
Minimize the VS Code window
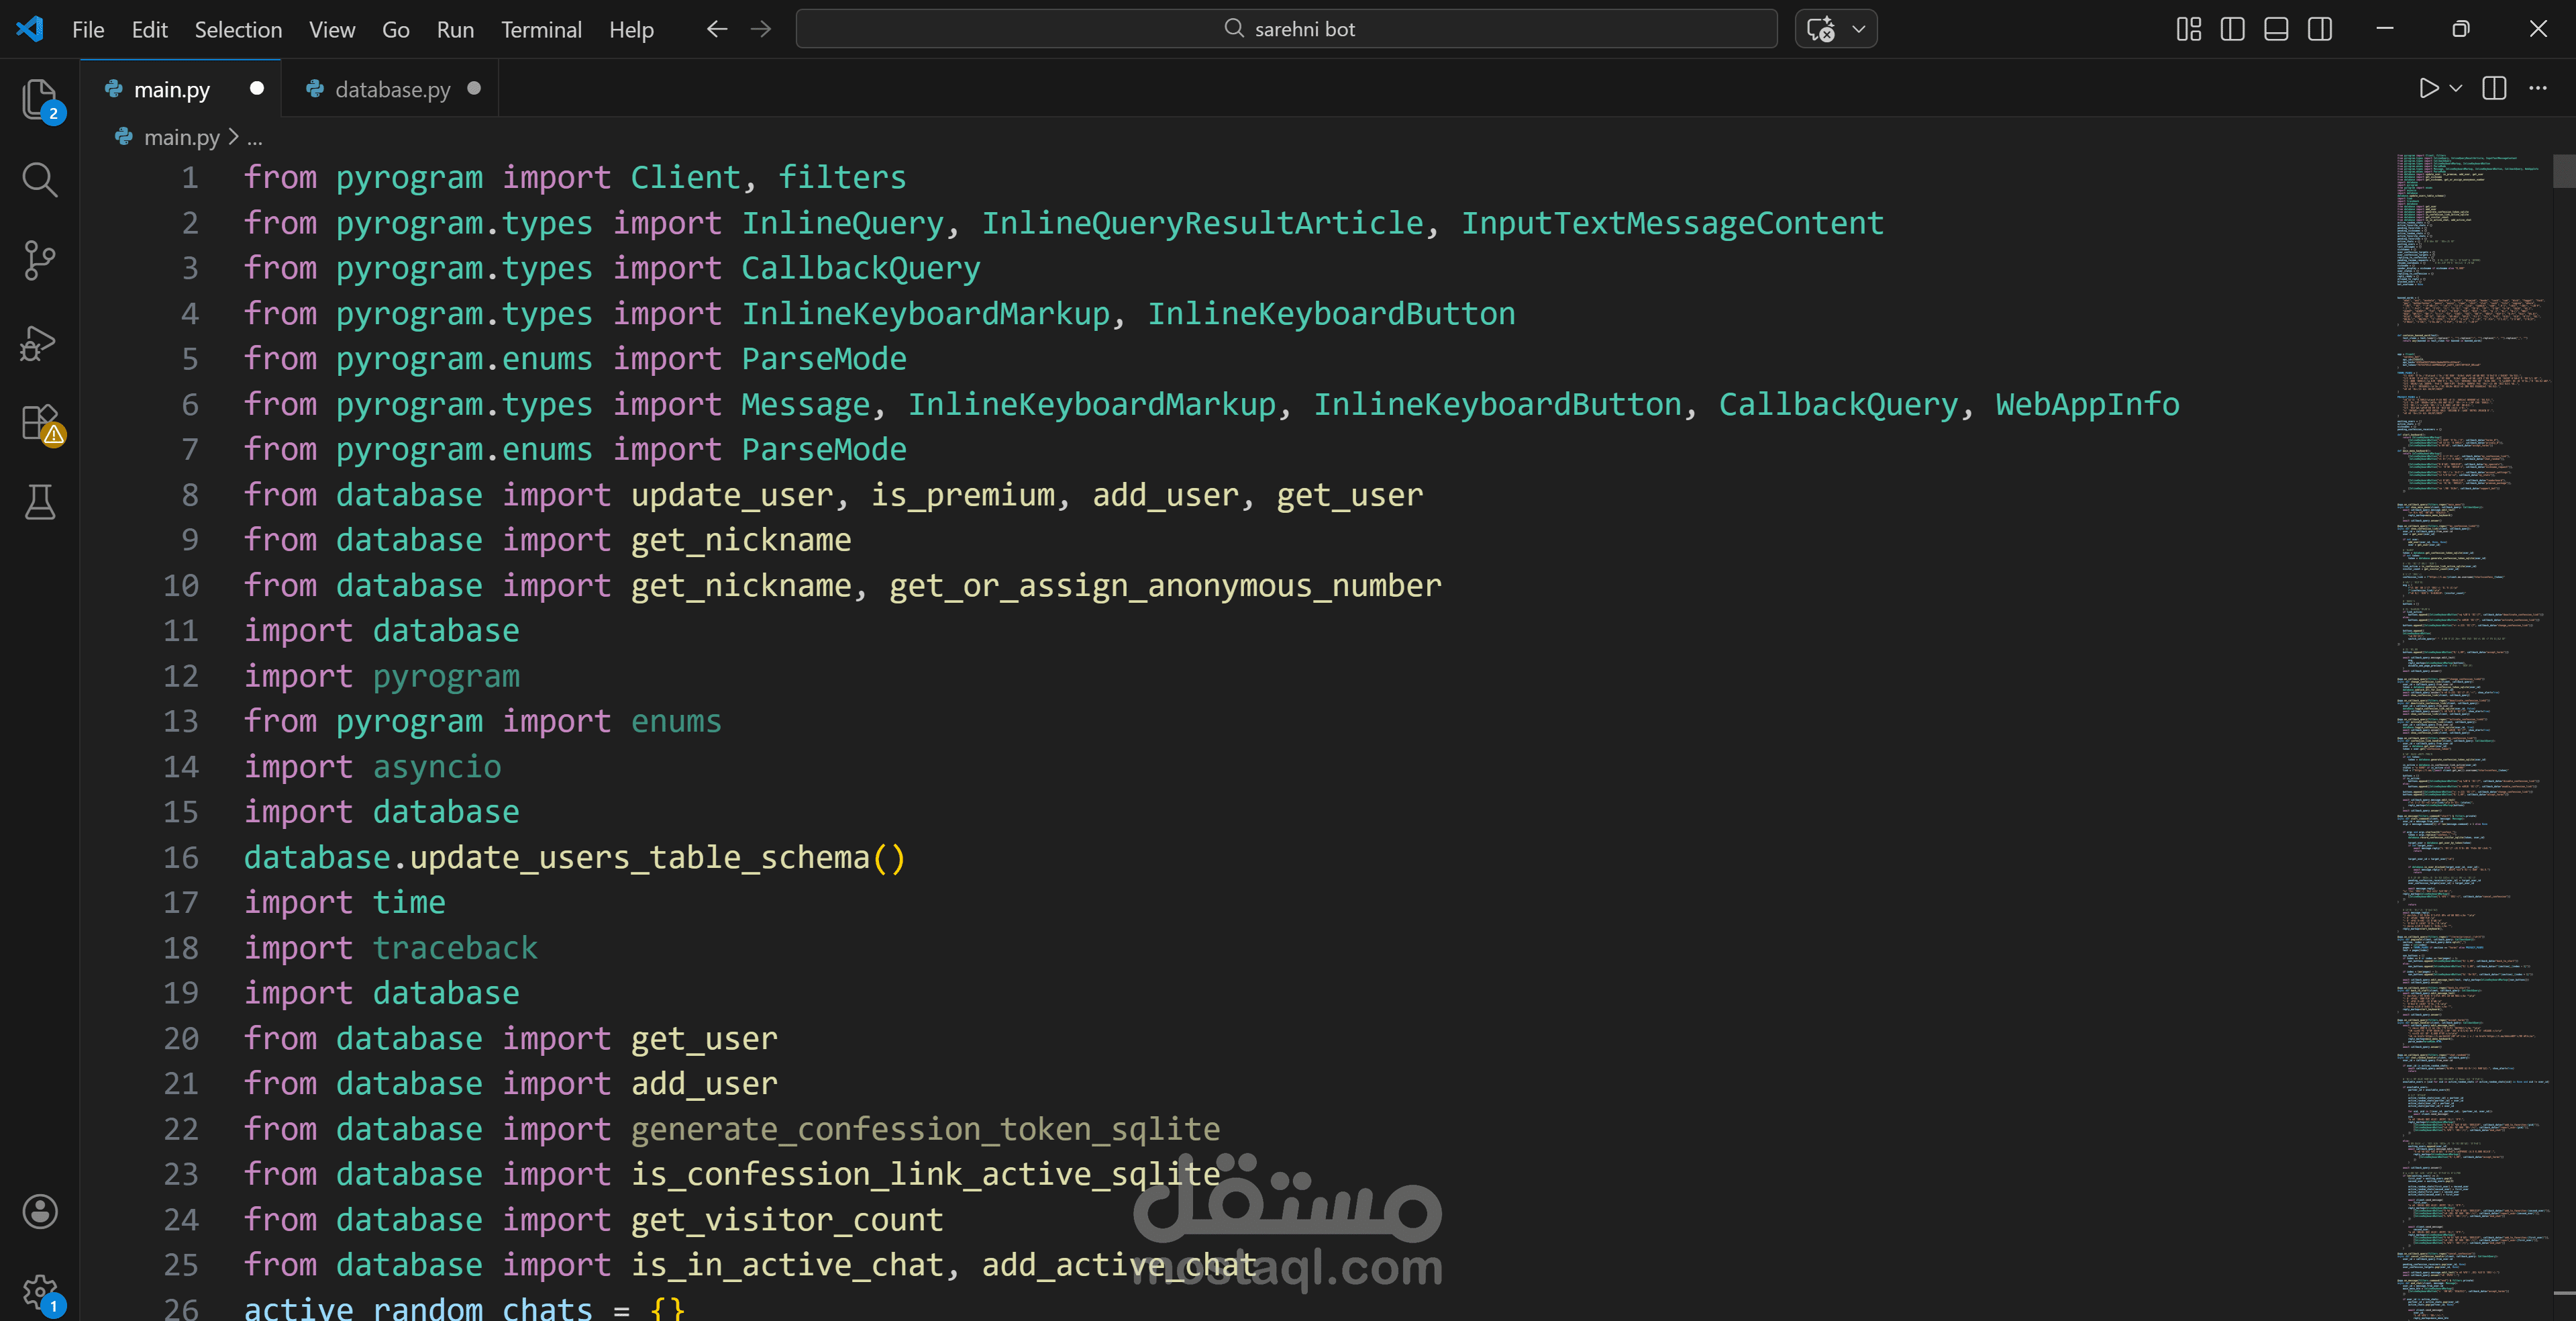(x=2385, y=29)
